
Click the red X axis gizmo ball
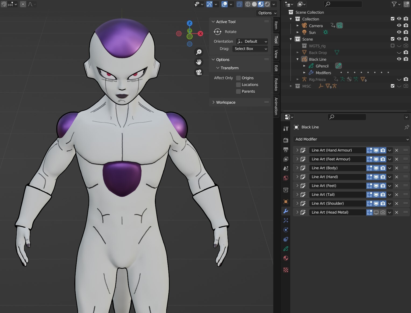(200, 34)
